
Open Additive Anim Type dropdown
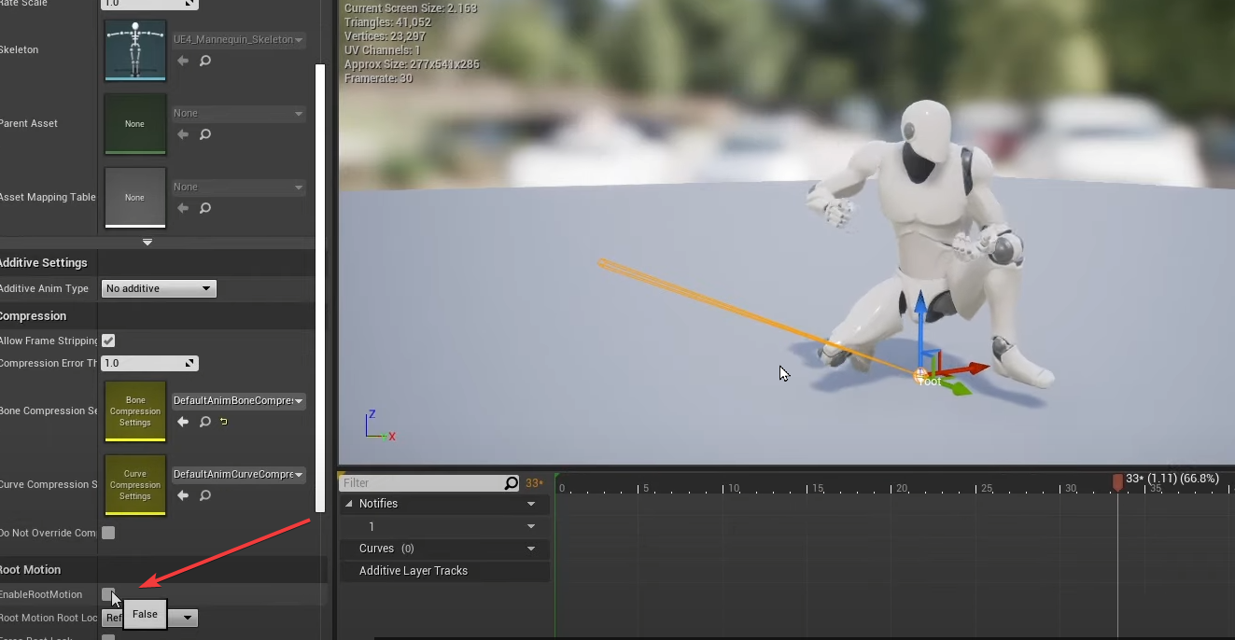159,288
